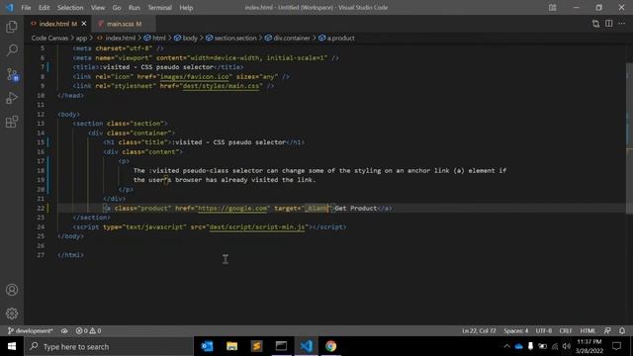
Task: Click the dest/styles/main.css path on line 9
Action: [221, 86]
